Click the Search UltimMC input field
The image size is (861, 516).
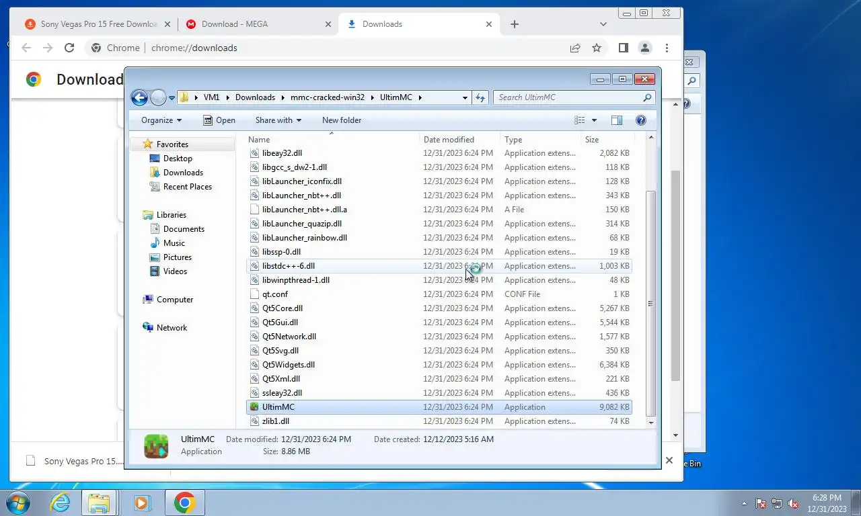[568, 97]
